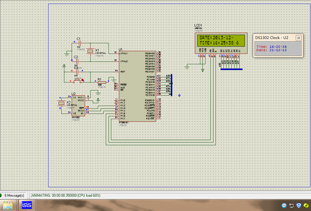The width and height of the screenshot is (311, 211).
Task: Click the blue shield security tray icon
Action: 299,206
